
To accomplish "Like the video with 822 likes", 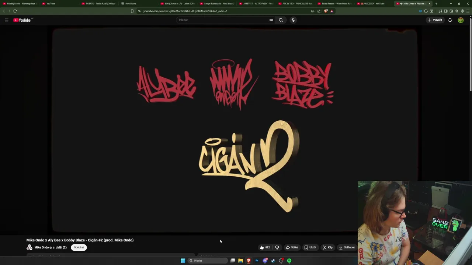I will [x=265, y=247].
